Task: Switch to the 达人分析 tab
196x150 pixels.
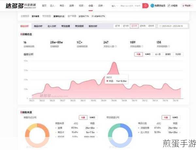Action: 52,26
